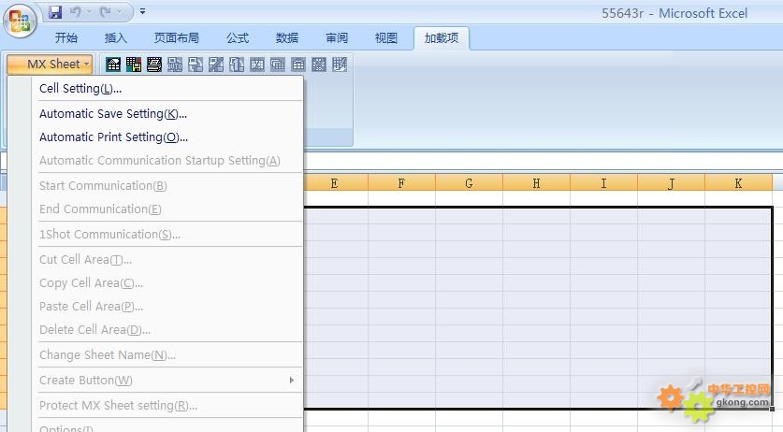Click Protect MX Sheet setting(R)... menu item
The height and width of the screenshot is (432, 783).
169,406
